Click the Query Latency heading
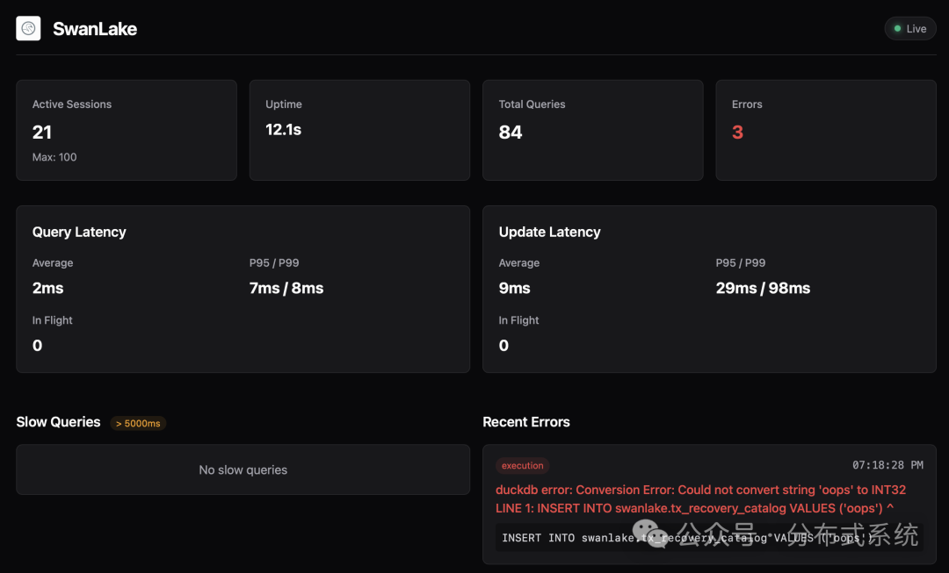The height and width of the screenshot is (573, 949). pos(79,233)
